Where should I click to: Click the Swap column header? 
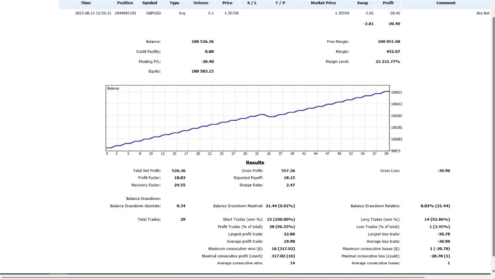click(363, 3)
